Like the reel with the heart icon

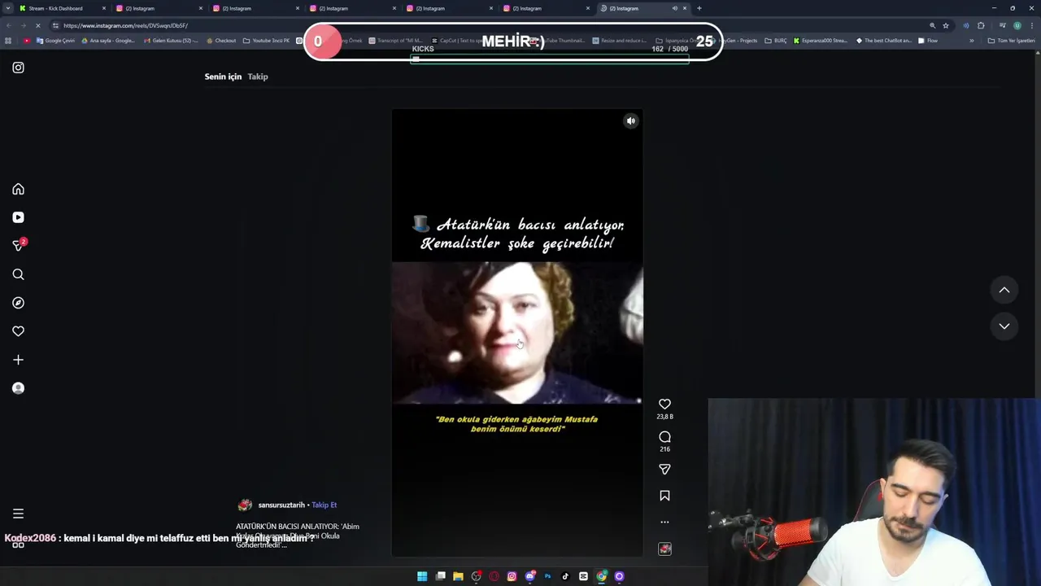[x=664, y=404]
